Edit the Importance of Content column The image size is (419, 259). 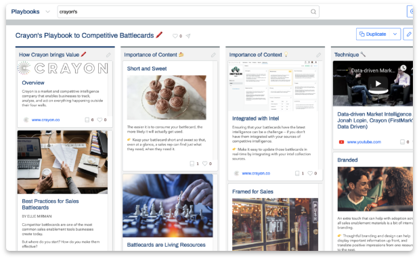pos(213,55)
